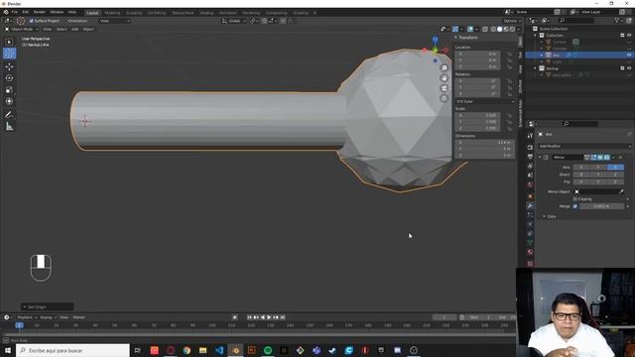This screenshot has height=357, width=635.
Task: Click the zoom magnifier viewport gizmo
Action: click(444, 68)
